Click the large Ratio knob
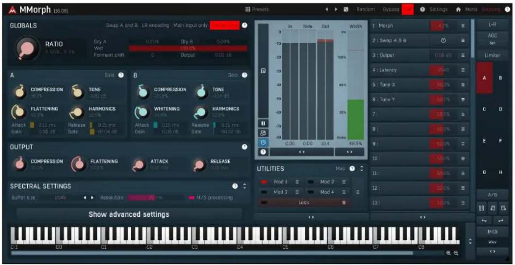This screenshot has width=515, height=265. 27,48
